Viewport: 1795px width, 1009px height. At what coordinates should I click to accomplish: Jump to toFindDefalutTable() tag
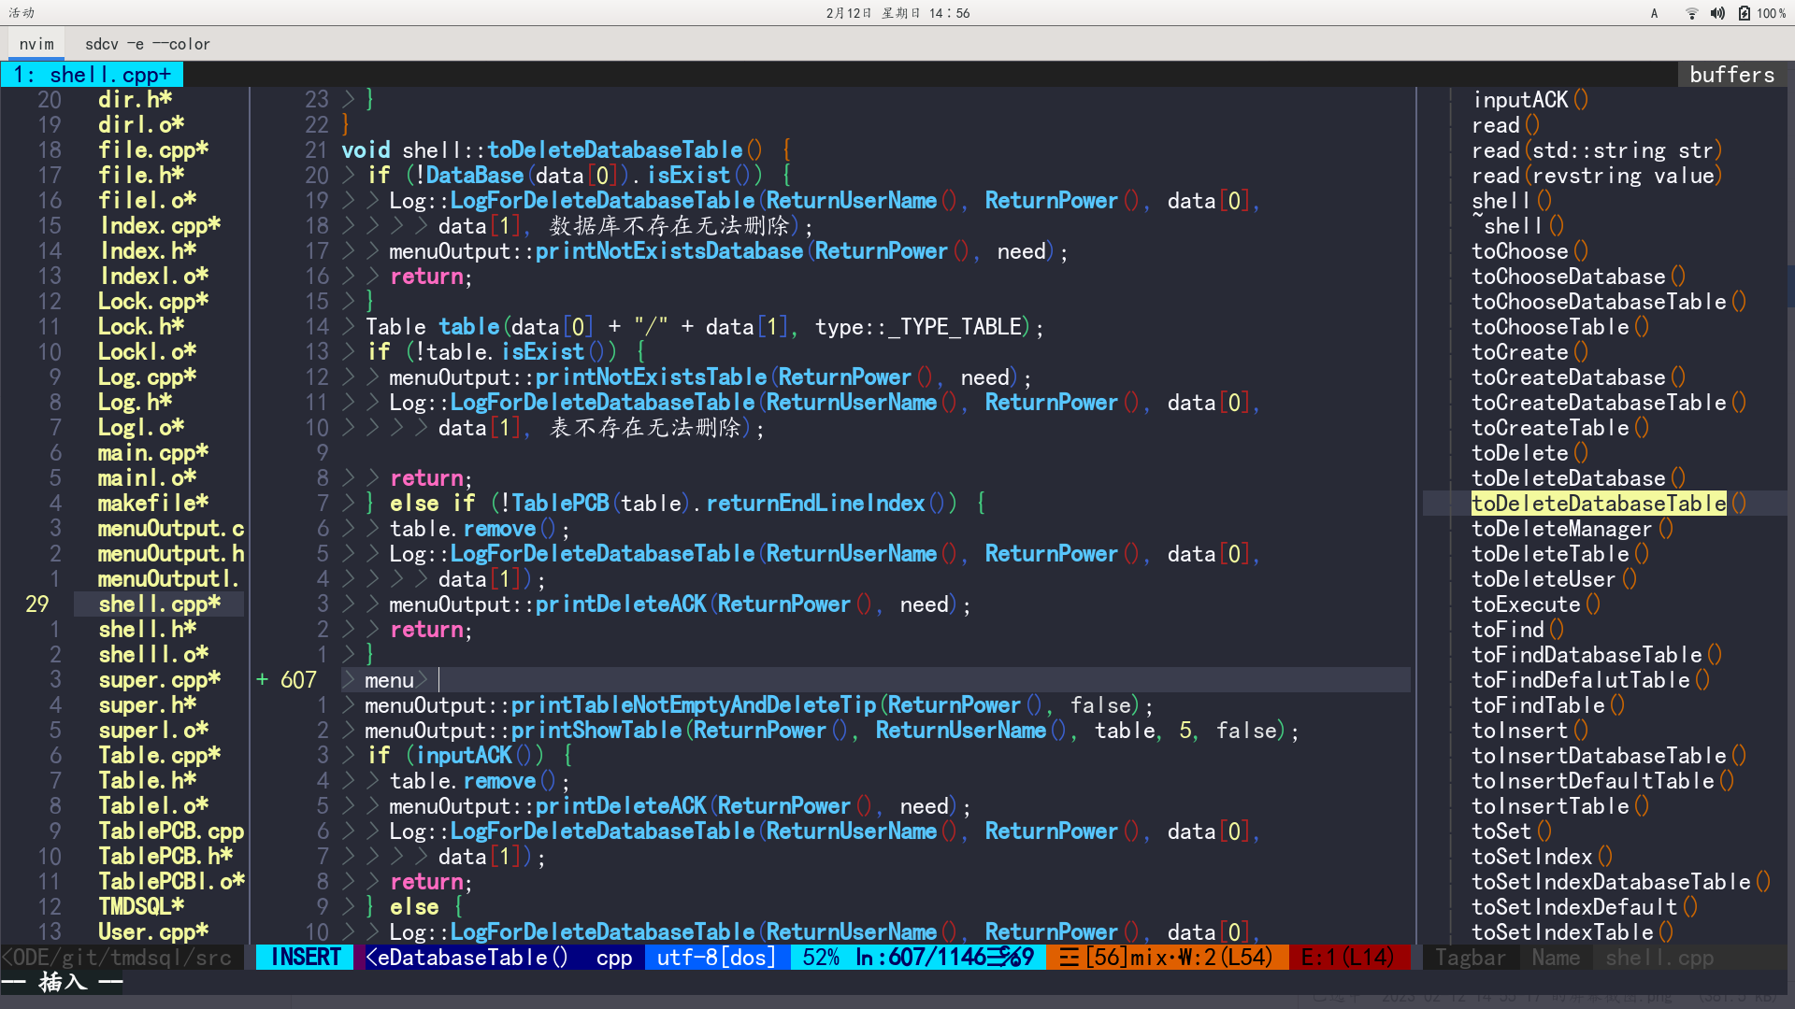[1591, 680]
